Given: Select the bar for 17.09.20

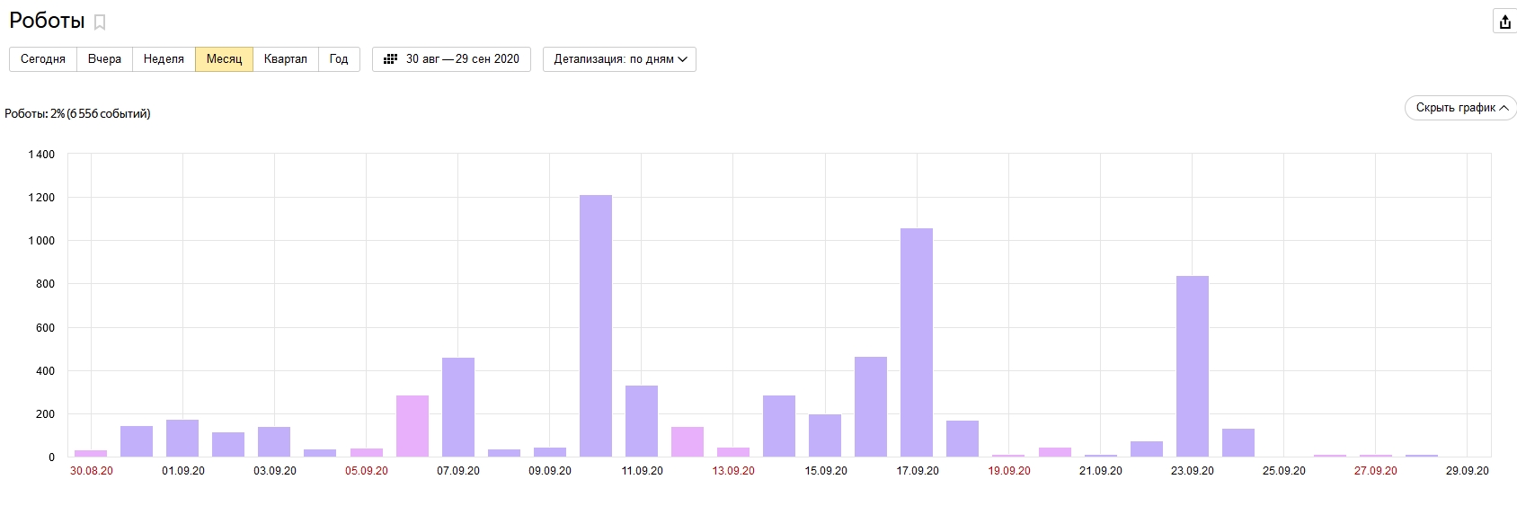Looking at the screenshot, I should point(917,342).
